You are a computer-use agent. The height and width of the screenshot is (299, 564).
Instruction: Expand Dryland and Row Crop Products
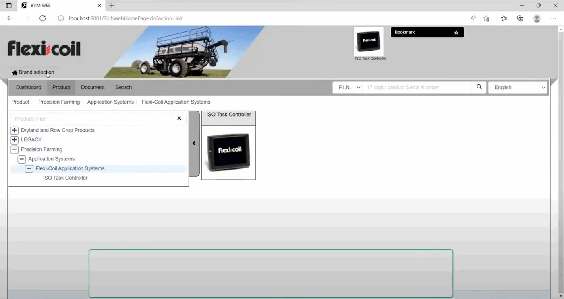pos(15,130)
